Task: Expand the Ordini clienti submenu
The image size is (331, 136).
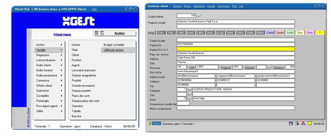Action: click(61, 65)
